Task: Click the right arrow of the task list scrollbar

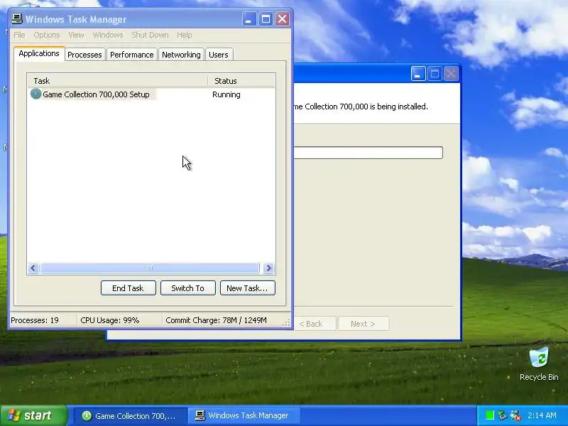Action: (268, 268)
